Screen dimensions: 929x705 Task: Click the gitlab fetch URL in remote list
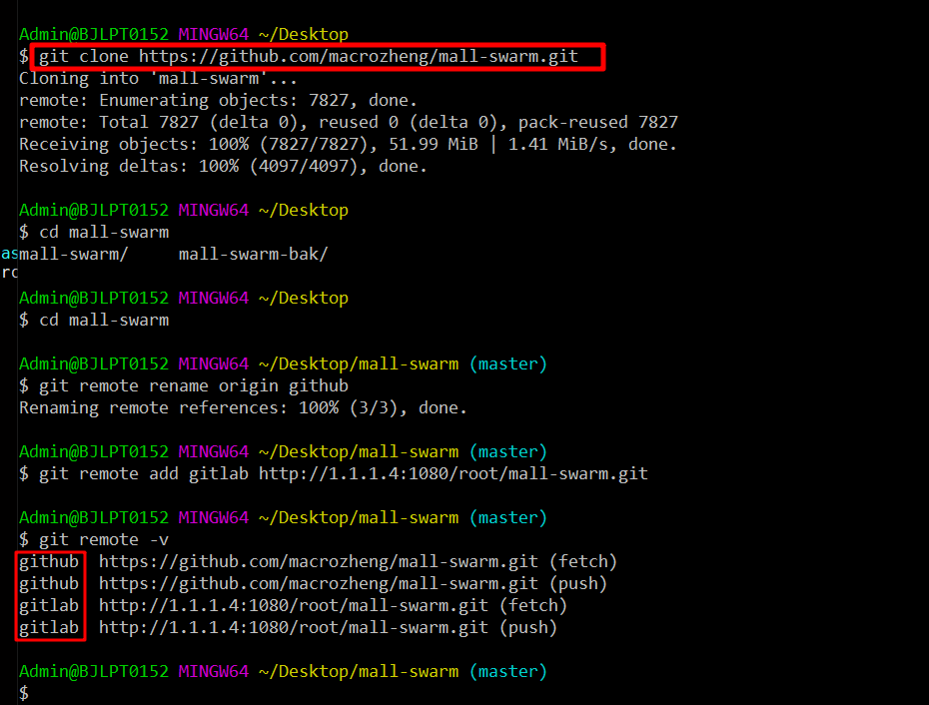293,605
